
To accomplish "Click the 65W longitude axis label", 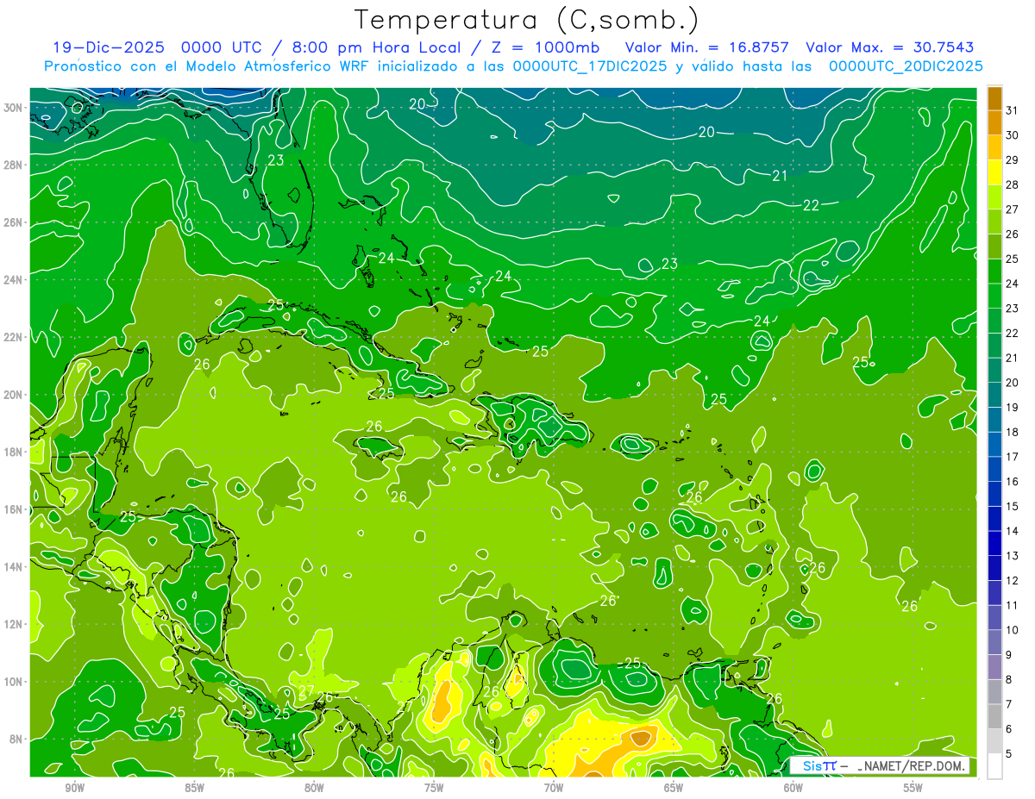I will point(674,788).
